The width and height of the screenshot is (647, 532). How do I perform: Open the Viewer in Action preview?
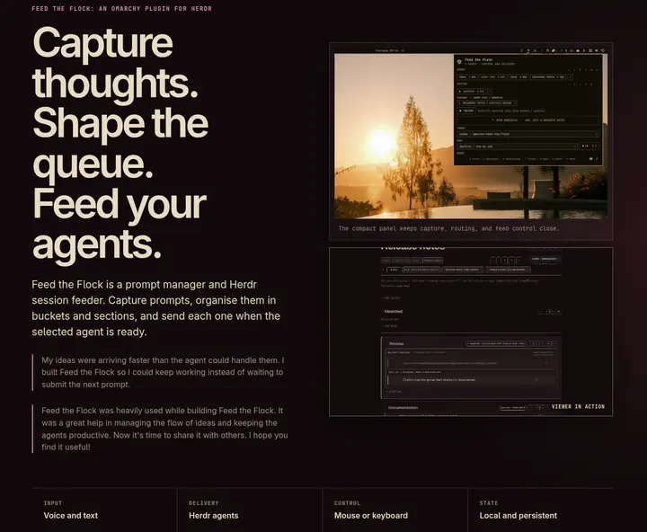[471, 332]
